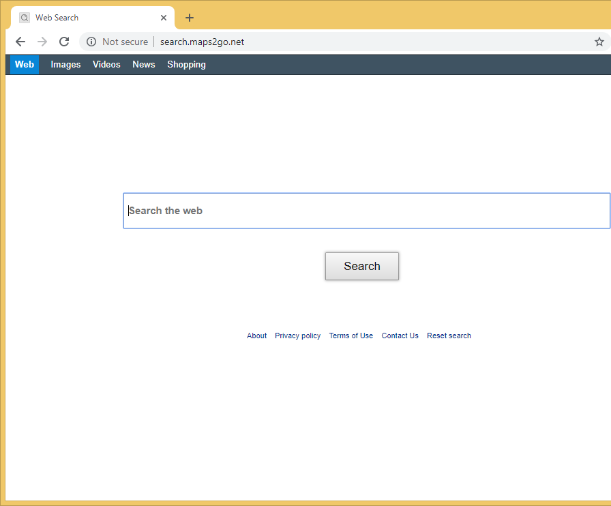Screen dimensions: 611x506
Task: Reload the page with refresh icon
Action: point(64,42)
